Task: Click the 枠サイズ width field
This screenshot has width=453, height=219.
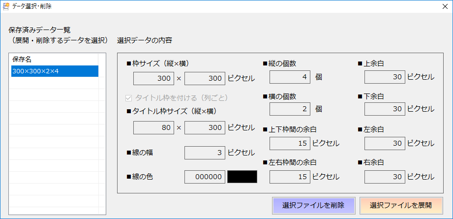Action: coord(205,78)
